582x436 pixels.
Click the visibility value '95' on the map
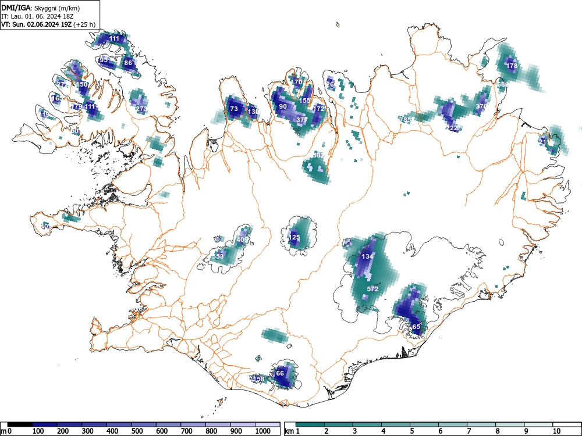click(x=104, y=60)
